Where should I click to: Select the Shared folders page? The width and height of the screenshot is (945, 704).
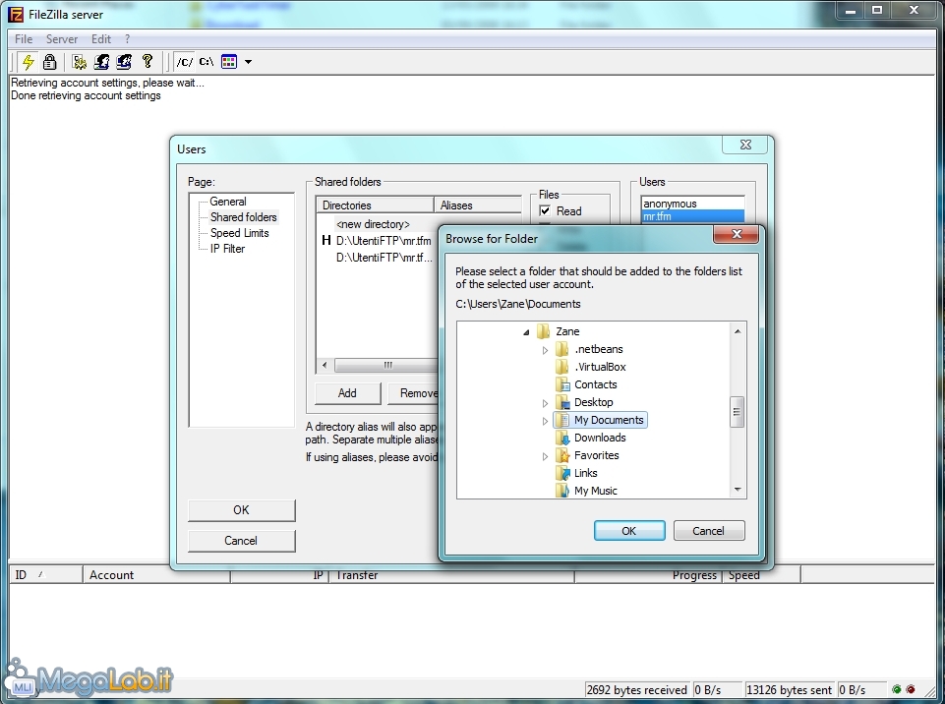click(244, 217)
